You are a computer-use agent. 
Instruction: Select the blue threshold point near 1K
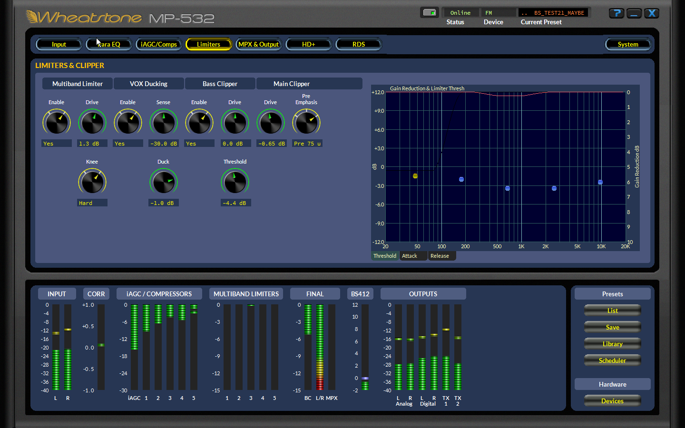coord(508,188)
